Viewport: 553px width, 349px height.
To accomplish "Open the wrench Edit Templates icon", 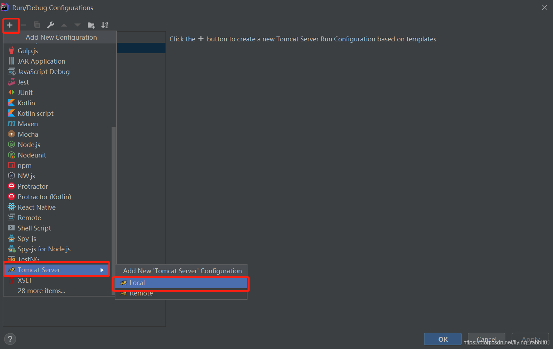I will pos(50,25).
